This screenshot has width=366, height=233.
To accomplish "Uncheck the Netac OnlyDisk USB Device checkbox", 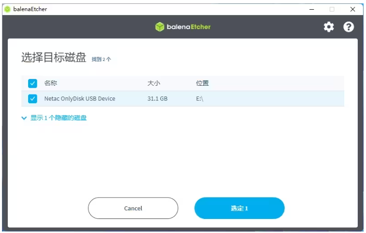I will click(33, 99).
